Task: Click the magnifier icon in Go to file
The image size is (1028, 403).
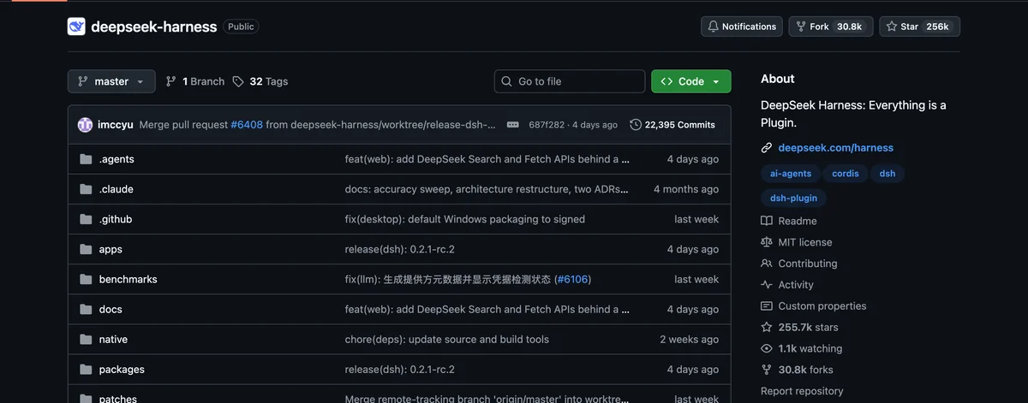Action: (507, 81)
